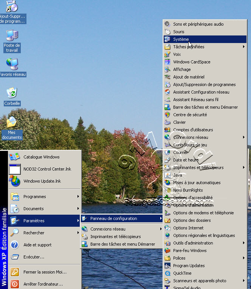The image size is (251, 289).
Task: Expand the Rechercher submenu arrow
Action: click(x=78, y=233)
